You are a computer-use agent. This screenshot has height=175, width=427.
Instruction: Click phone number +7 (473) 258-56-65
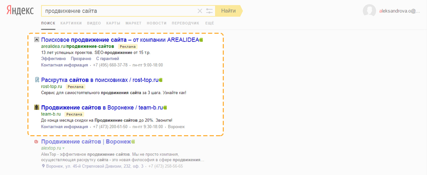pyautogui.click(x=165, y=166)
